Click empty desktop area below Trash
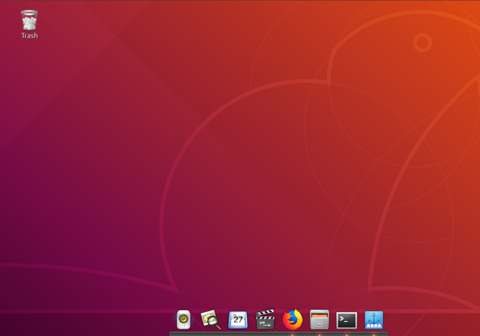 pyautogui.click(x=29, y=94)
